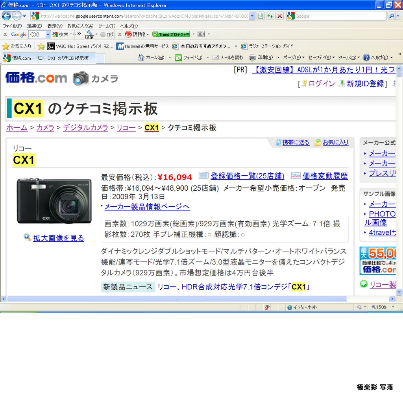Viewport: 403px width, 399px height.
Task: Click the 印刷(R) printer icon
Action: 252,58
